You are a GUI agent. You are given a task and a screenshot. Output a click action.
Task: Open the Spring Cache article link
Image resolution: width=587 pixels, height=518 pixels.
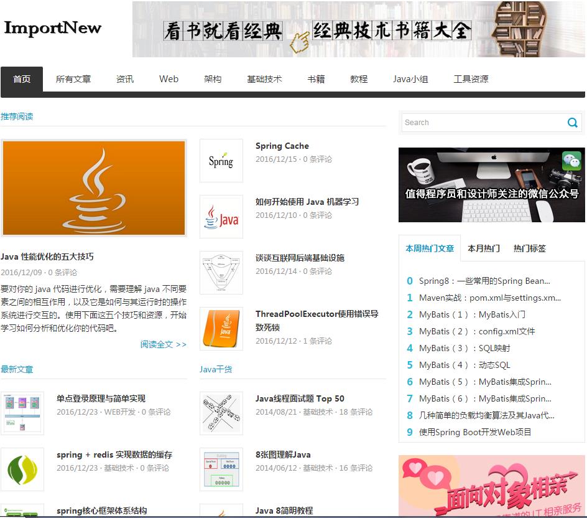(x=282, y=146)
